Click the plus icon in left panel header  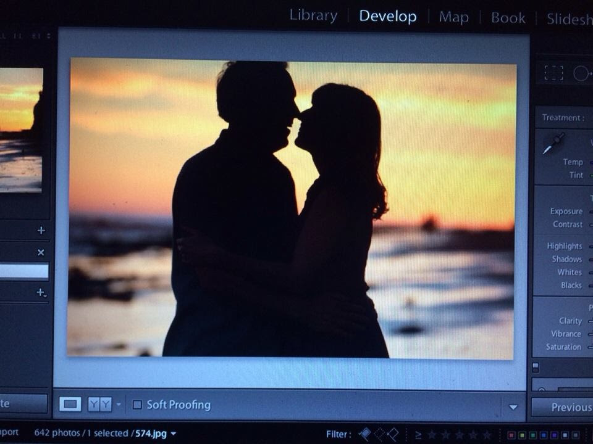41,230
